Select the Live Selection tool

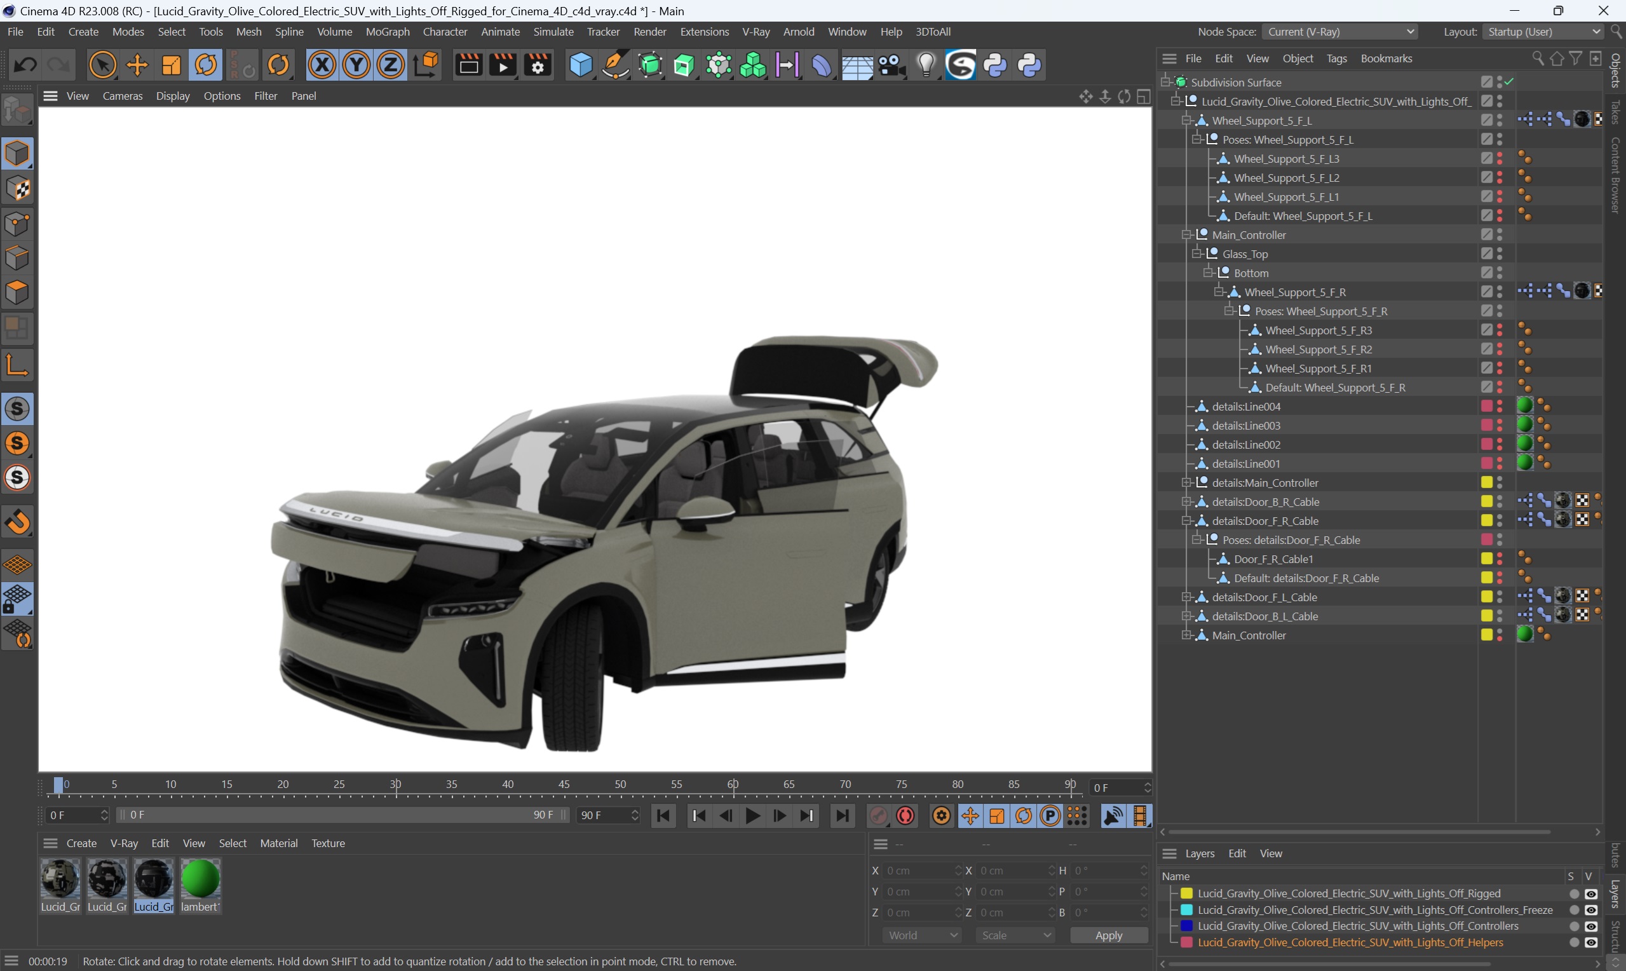(x=103, y=65)
